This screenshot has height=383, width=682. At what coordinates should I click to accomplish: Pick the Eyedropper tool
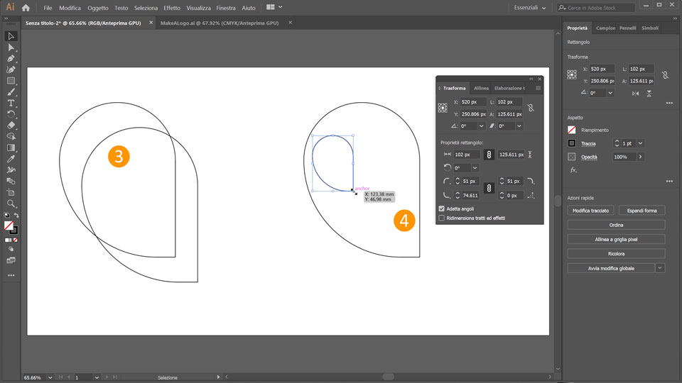(x=11, y=159)
